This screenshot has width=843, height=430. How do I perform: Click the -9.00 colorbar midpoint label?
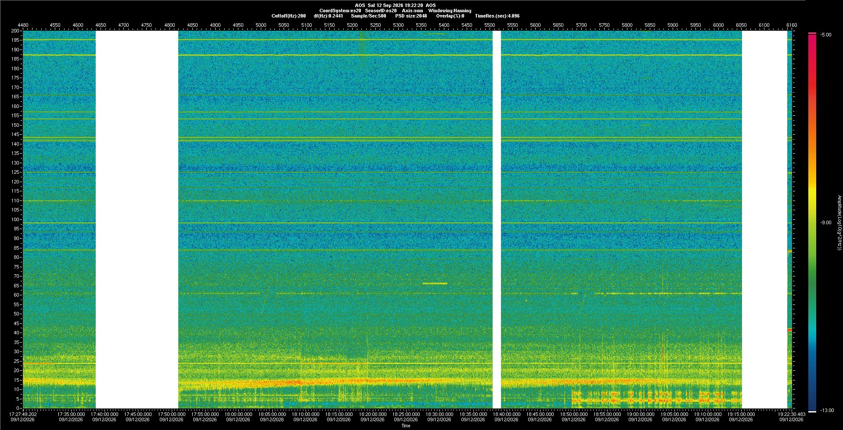pos(826,222)
